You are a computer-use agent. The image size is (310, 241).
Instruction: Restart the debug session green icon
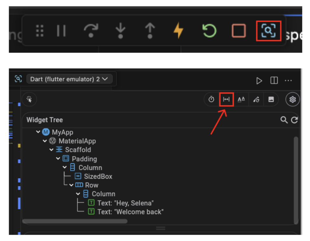click(210, 31)
